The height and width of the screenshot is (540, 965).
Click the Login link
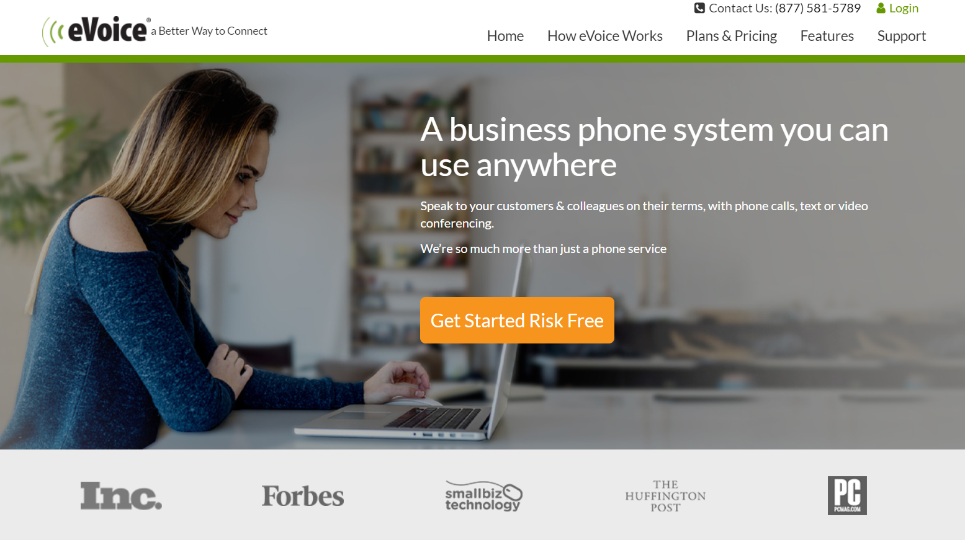[904, 8]
